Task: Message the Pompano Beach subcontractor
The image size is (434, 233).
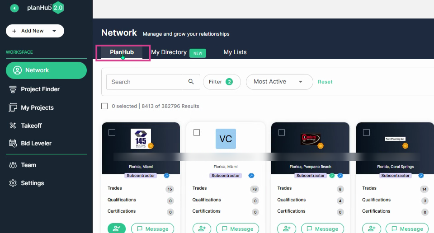Action: click(322, 228)
